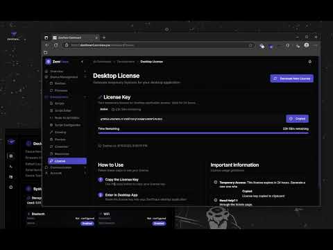Click the browser address bar
This screenshot has height=250, width=333.
(x=159, y=45)
